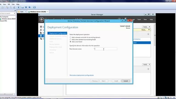This screenshot has width=176, height=99.
Task: Select the Deployment Configuration wizard step
Action: (x=57, y=33)
